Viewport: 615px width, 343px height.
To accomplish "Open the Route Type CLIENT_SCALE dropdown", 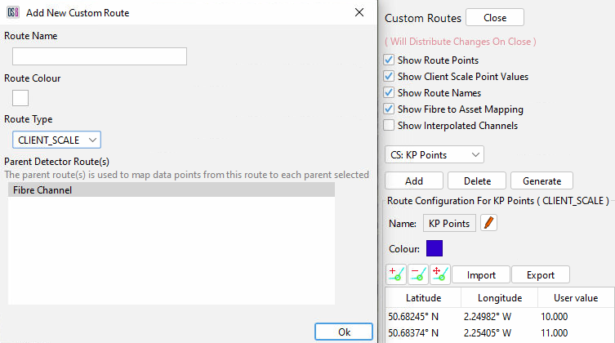I will 56,140.
